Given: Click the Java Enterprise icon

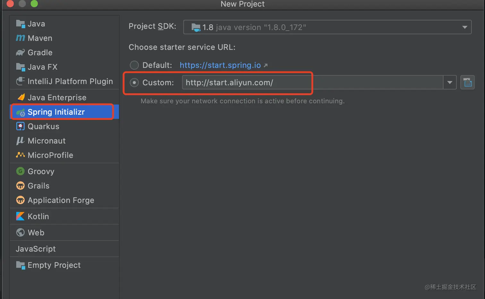Looking at the screenshot, I should tap(21, 97).
